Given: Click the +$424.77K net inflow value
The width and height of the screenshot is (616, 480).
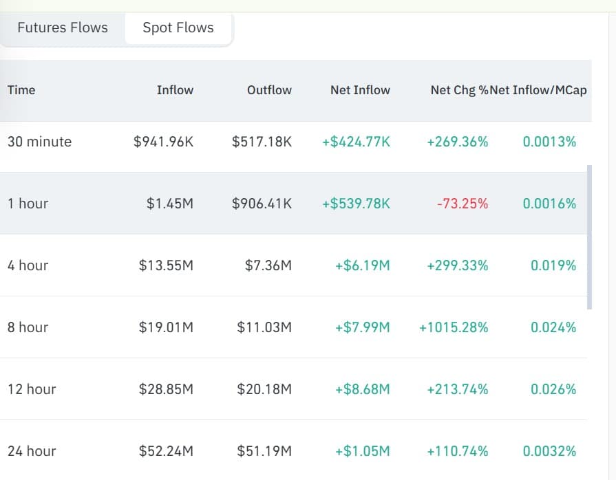Looking at the screenshot, I should pos(354,142).
